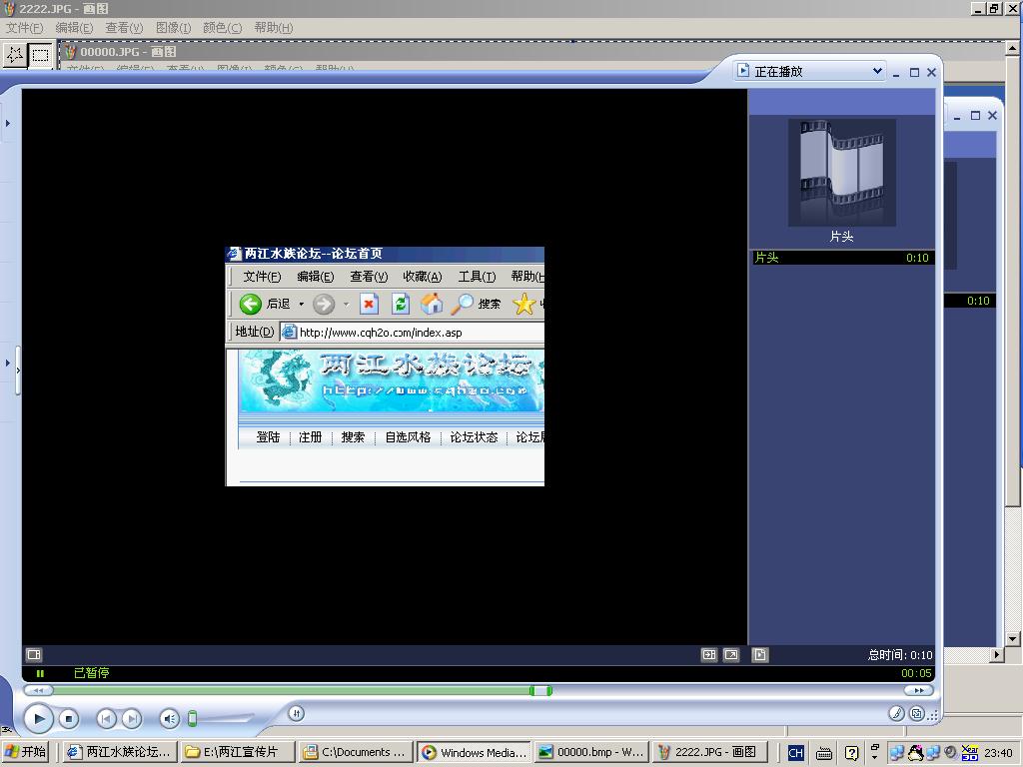Skip to next track button
Screen dimensions: 1023x767
click(x=131, y=718)
